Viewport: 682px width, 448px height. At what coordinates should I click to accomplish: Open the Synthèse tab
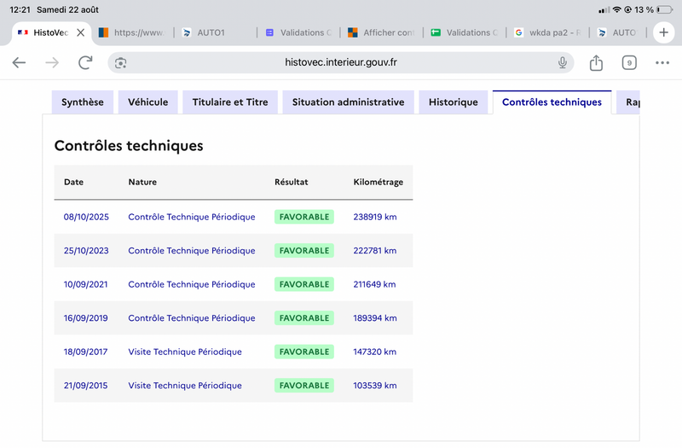(x=83, y=102)
